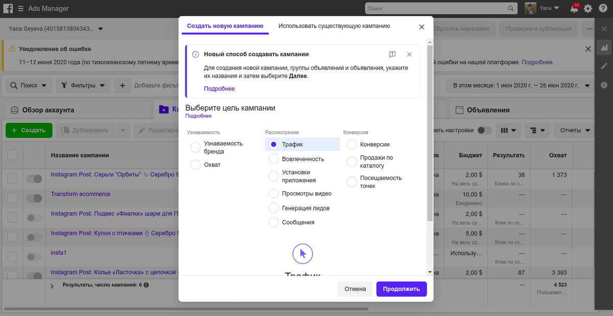Open Подробнее link in info banner
This screenshot has width=613, height=316.
pos(219,89)
